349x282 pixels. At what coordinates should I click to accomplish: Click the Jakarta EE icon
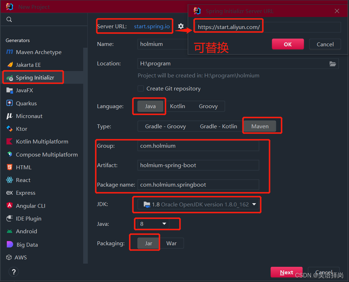pos(10,65)
